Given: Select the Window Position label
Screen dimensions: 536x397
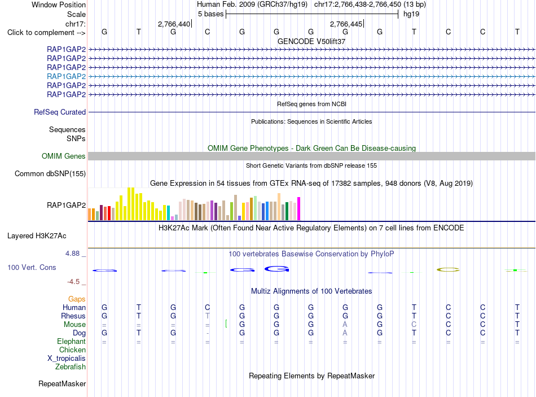Looking at the screenshot, I should click(59, 5).
